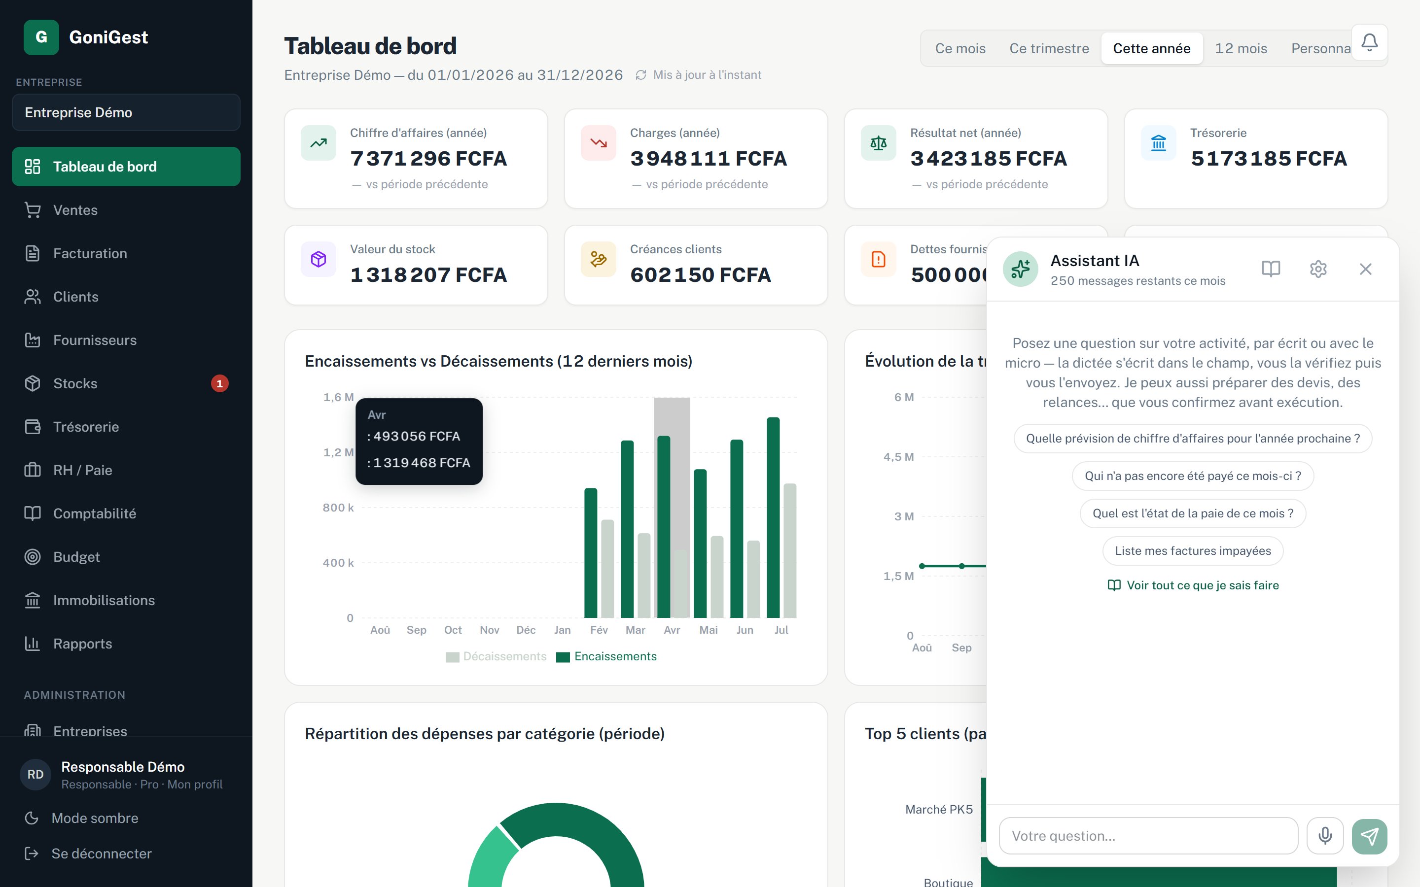Click the Chiffre d'affaires trend icon
Screen dimensions: 1420x887
[x=319, y=142]
